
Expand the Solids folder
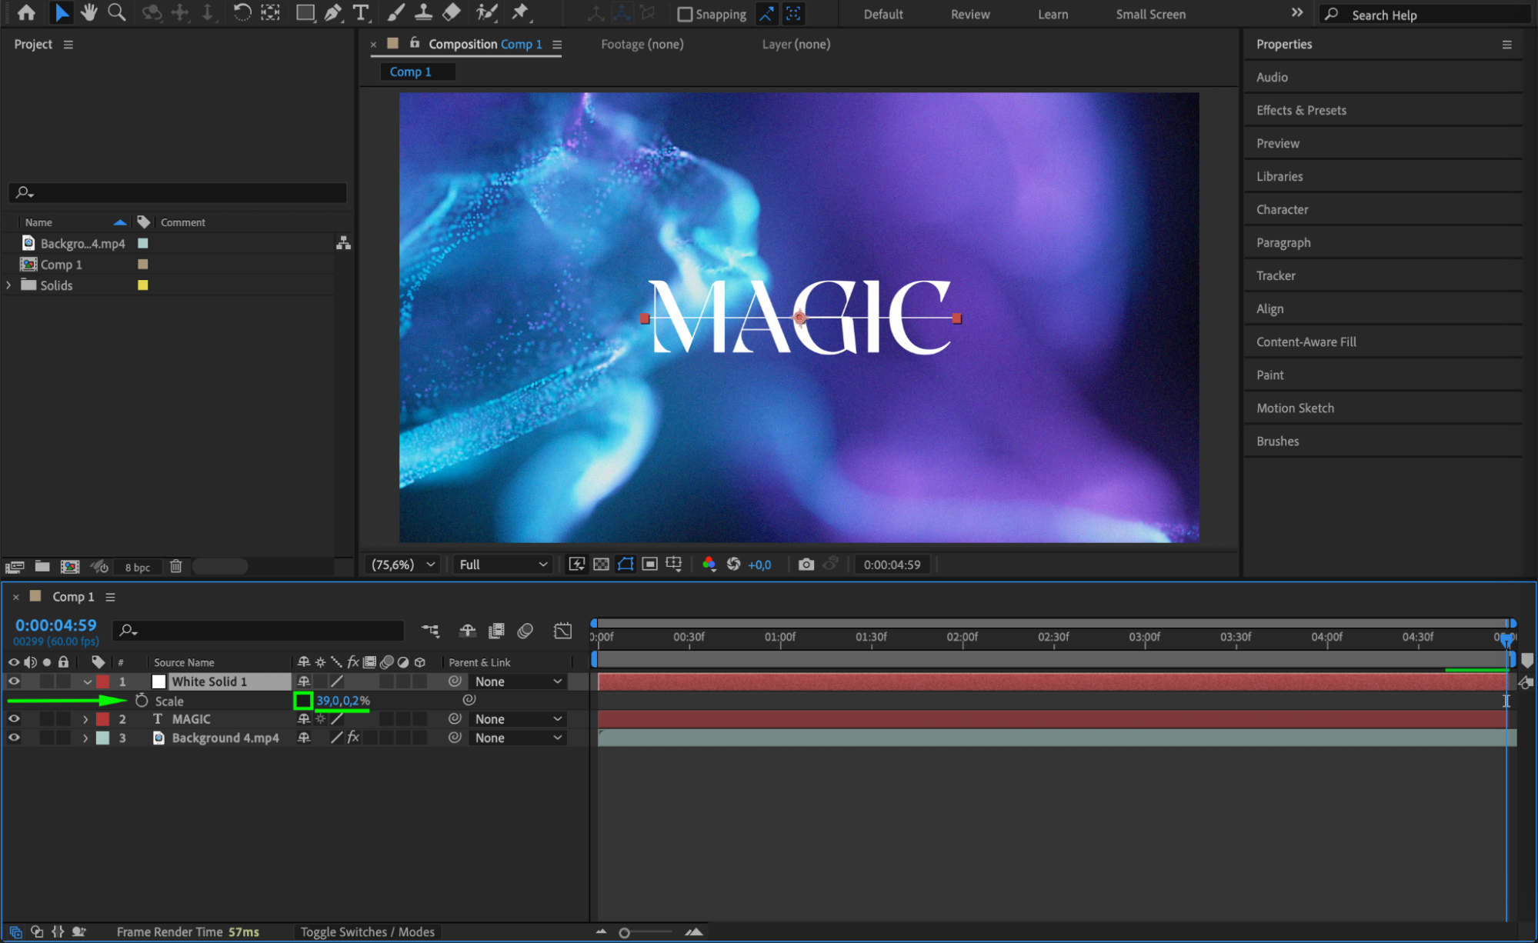[9, 285]
